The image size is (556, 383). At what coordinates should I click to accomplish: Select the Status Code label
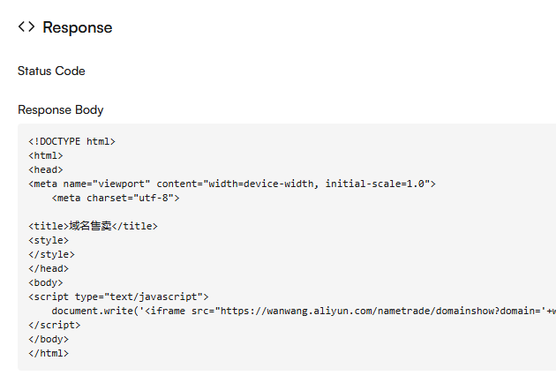coord(51,71)
